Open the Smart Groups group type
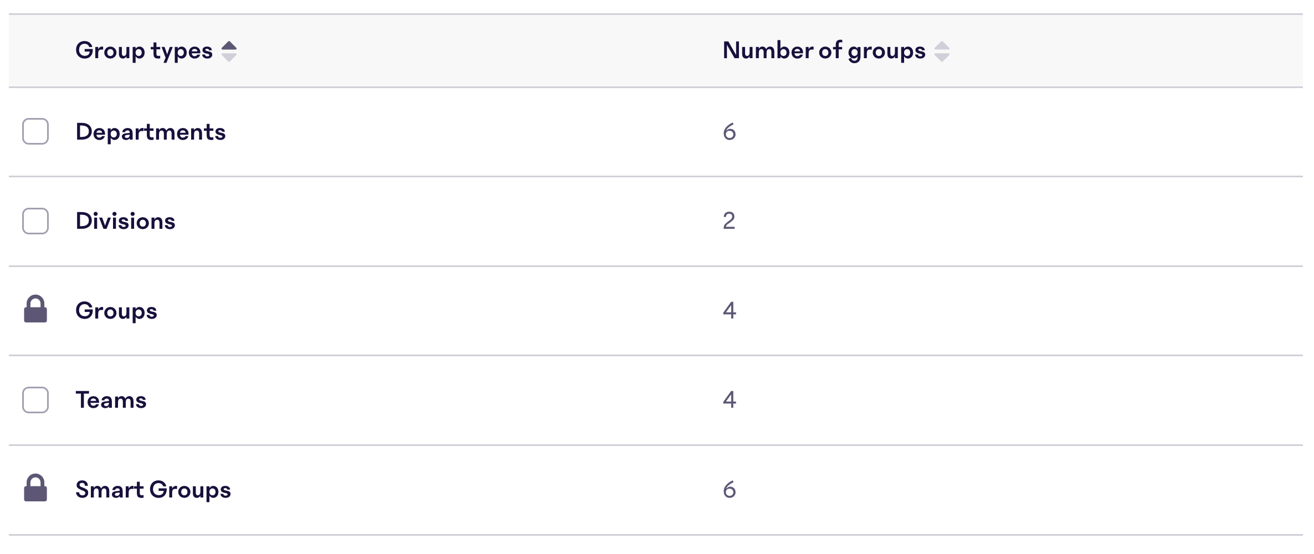This screenshot has height=554, width=1314. click(x=153, y=490)
